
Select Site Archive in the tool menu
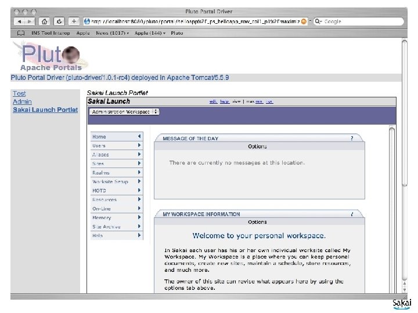117,227
